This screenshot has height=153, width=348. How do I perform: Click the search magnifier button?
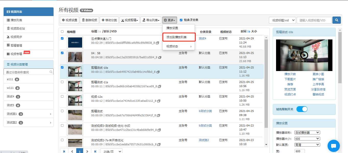(x=337, y=20)
